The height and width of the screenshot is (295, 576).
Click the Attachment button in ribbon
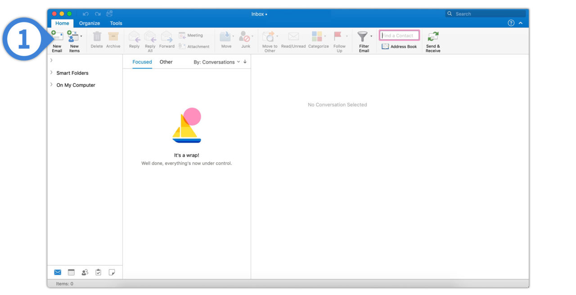194,46
